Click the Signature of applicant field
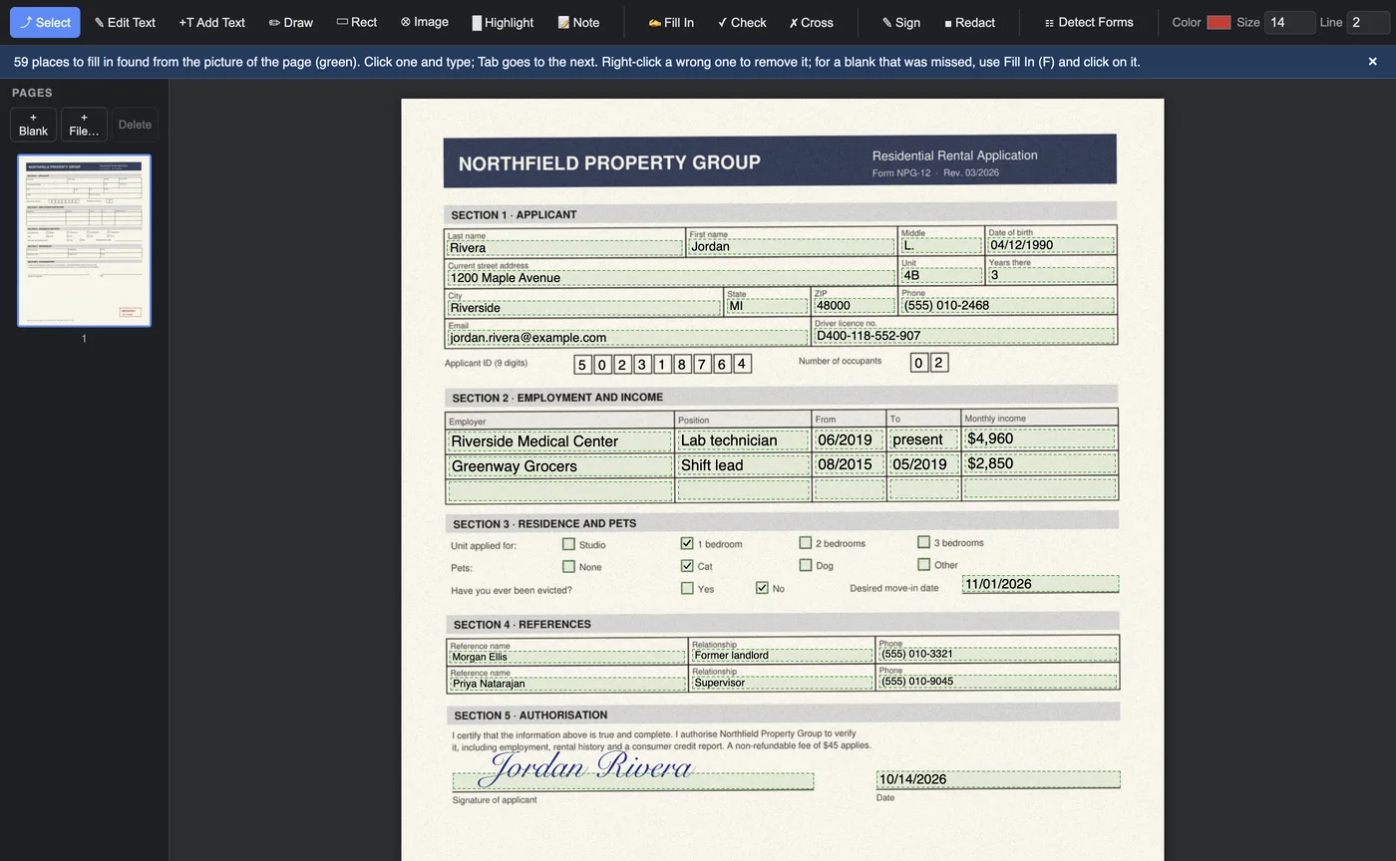Image resolution: width=1396 pixels, height=861 pixels. coord(632,781)
